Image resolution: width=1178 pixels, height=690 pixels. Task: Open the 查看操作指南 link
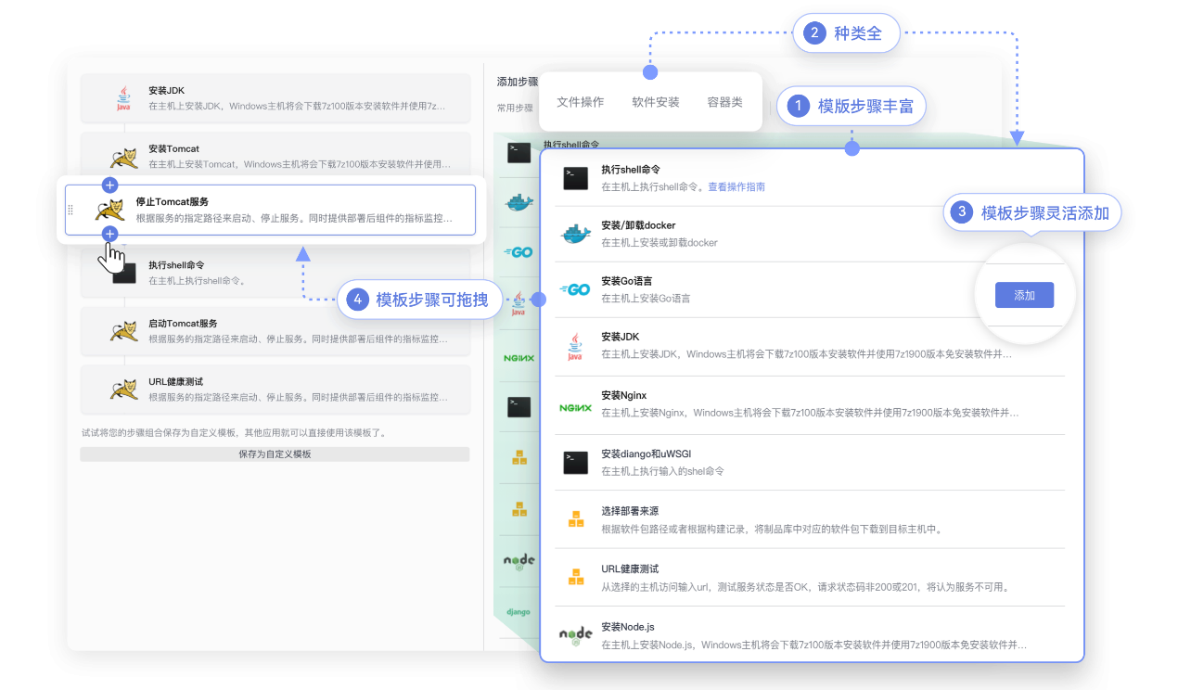tap(736, 186)
